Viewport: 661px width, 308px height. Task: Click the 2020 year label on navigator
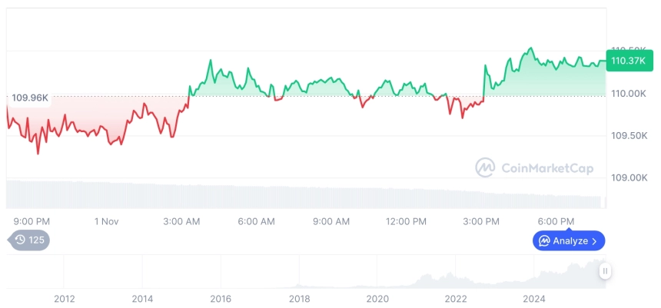[377, 298]
